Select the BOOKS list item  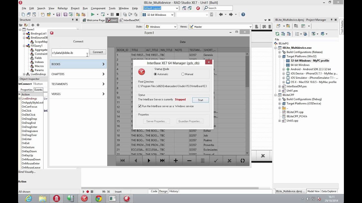click(x=78, y=64)
